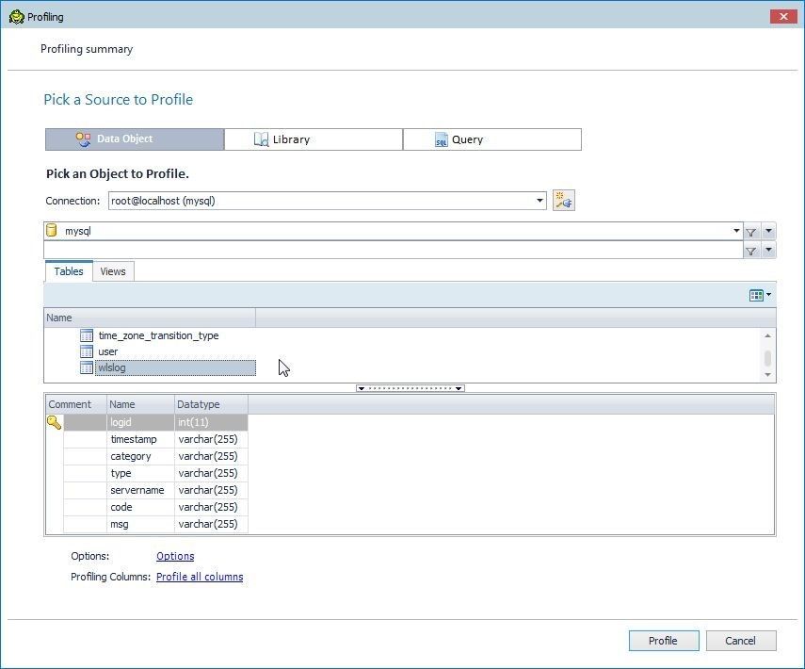Click the Name column header in columns grid
The height and width of the screenshot is (669, 805).
click(140, 404)
